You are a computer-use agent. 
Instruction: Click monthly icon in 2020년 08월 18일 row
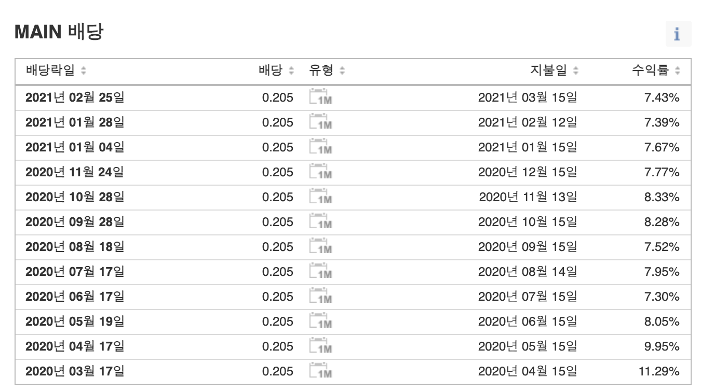pyautogui.click(x=320, y=247)
